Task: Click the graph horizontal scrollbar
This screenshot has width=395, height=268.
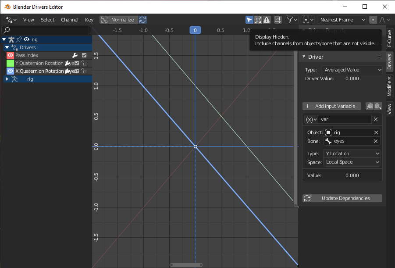Action: (x=186, y=265)
